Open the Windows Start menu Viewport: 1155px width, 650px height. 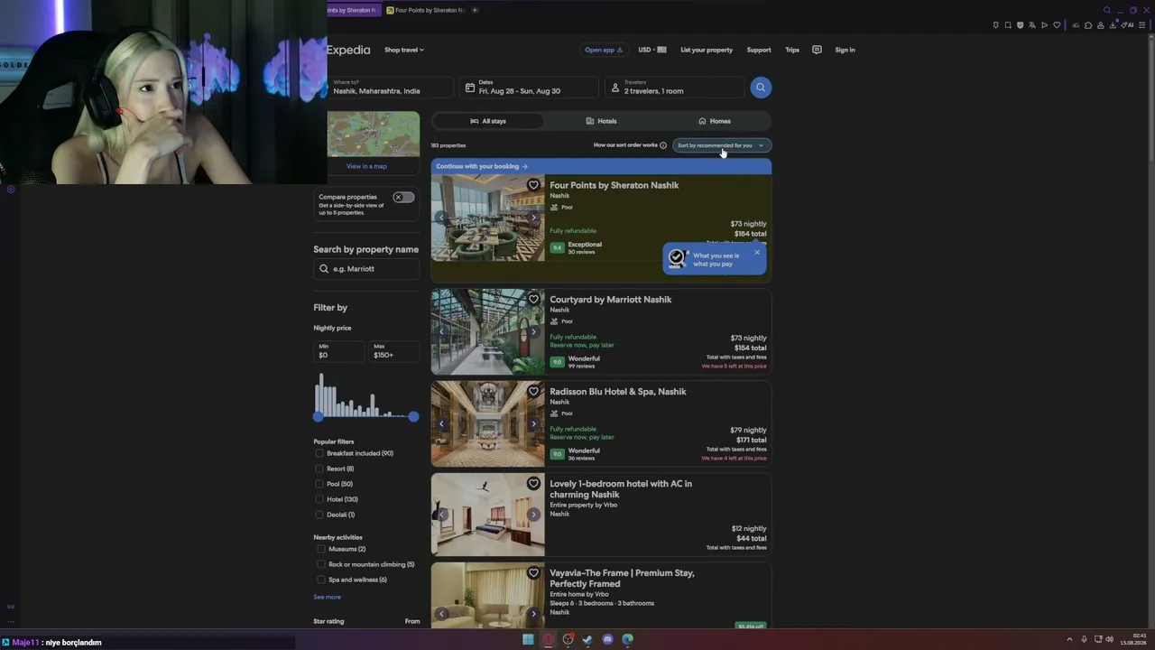coord(528,639)
